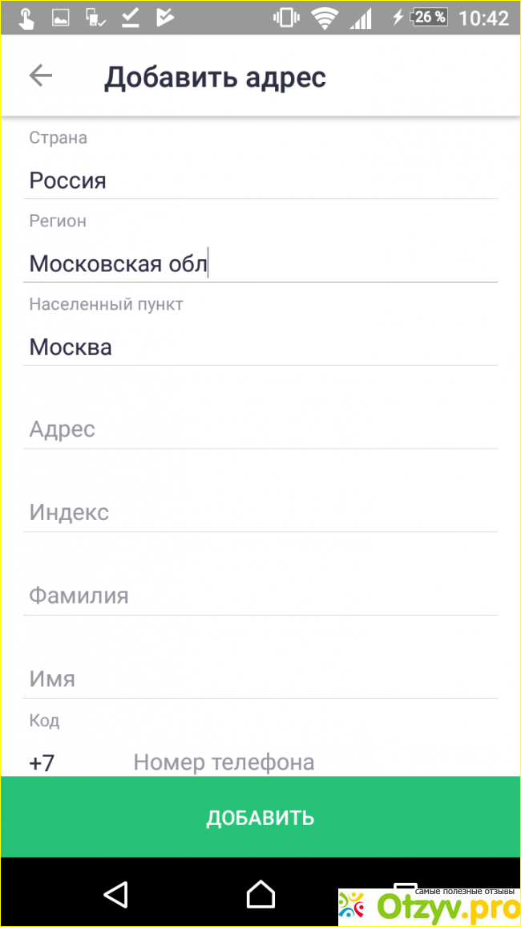521x927 pixels.
Task: Focus the Фамилия input field
Action: click(x=260, y=596)
